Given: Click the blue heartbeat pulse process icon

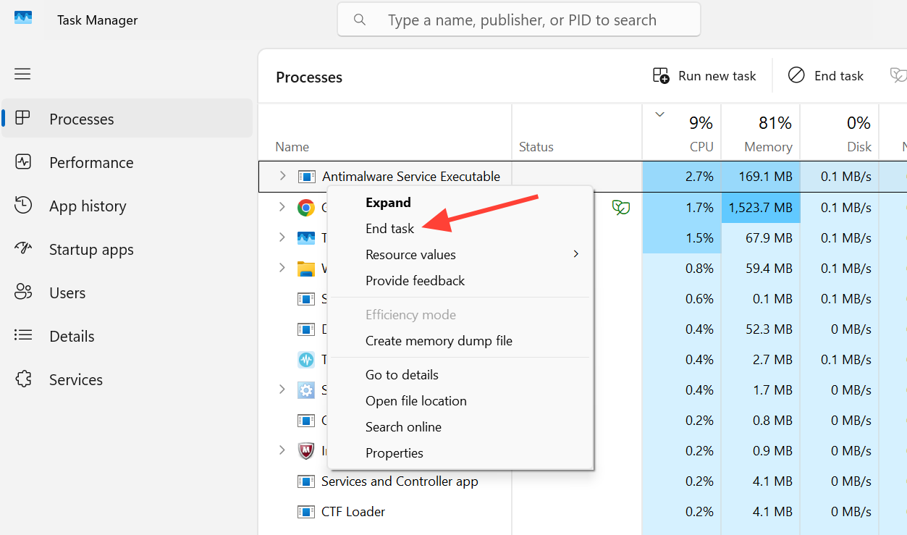Looking at the screenshot, I should (x=306, y=360).
